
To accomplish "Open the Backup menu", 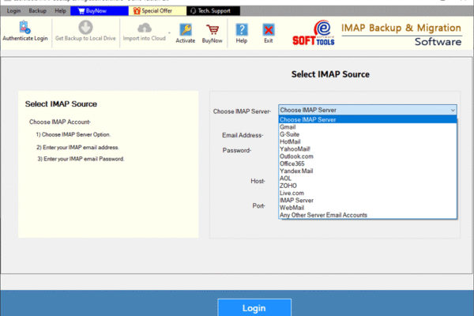I will tap(37, 11).
